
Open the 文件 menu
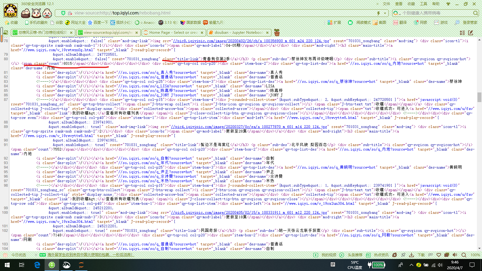click(x=387, y=4)
